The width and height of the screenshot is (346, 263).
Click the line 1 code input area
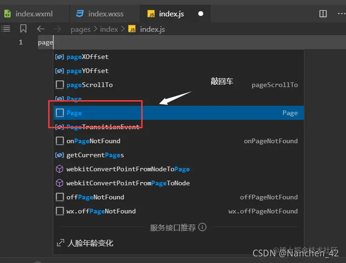[x=192, y=42]
